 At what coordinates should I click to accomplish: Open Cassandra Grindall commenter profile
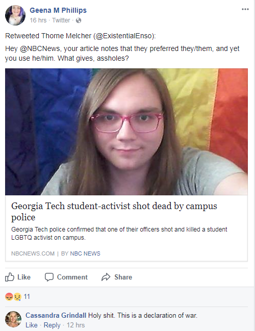pos(56,315)
